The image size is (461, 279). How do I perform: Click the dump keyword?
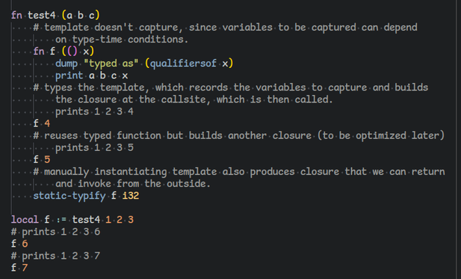point(66,64)
